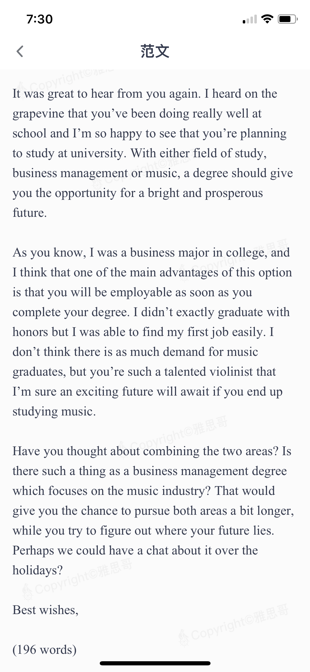Tap the line "Have you thought about combining"
Screen dimensions: 310x672
coord(152,451)
